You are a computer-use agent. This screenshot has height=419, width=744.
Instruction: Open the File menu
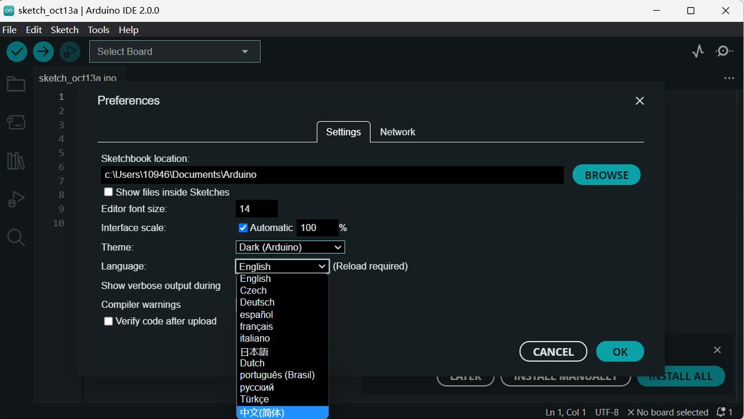click(9, 30)
